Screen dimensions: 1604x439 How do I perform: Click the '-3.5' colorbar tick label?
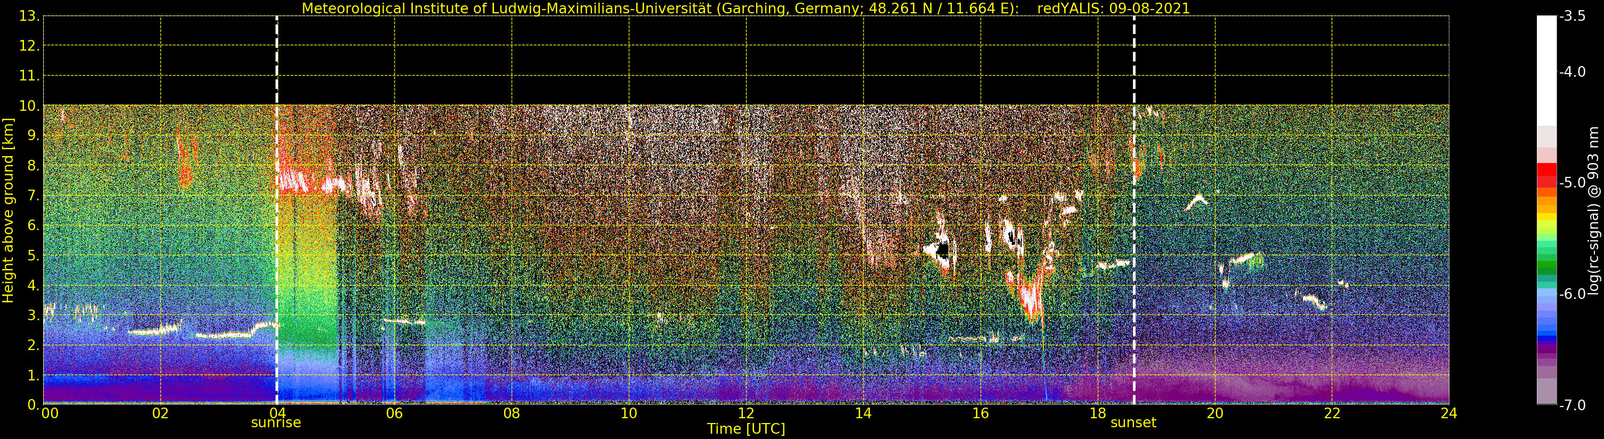(1572, 16)
